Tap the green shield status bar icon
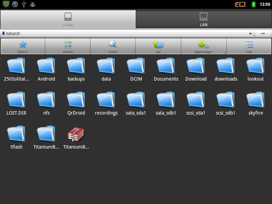Image resolution: width=272 pixels, height=204 pixels. (x=6, y=4)
